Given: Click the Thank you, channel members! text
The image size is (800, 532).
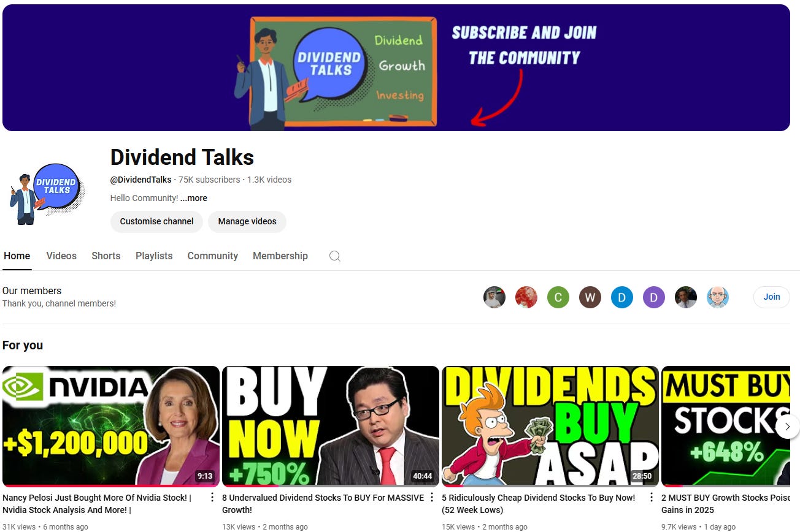Looking at the screenshot, I should (x=59, y=303).
